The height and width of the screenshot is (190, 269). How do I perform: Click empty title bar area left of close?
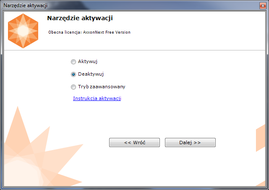pyautogui.click(x=168, y=5)
